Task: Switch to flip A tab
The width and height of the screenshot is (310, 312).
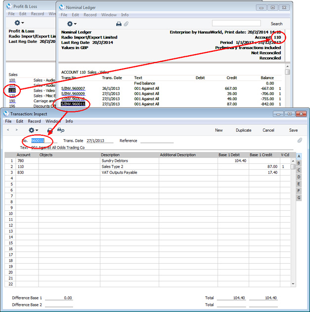Action: (299, 156)
